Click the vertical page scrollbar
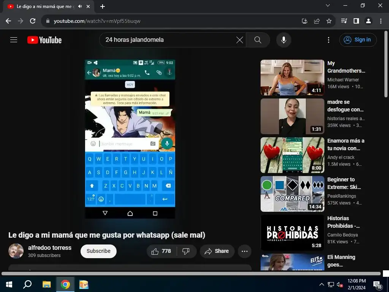The width and height of the screenshot is (389, 292). (386, 64)
